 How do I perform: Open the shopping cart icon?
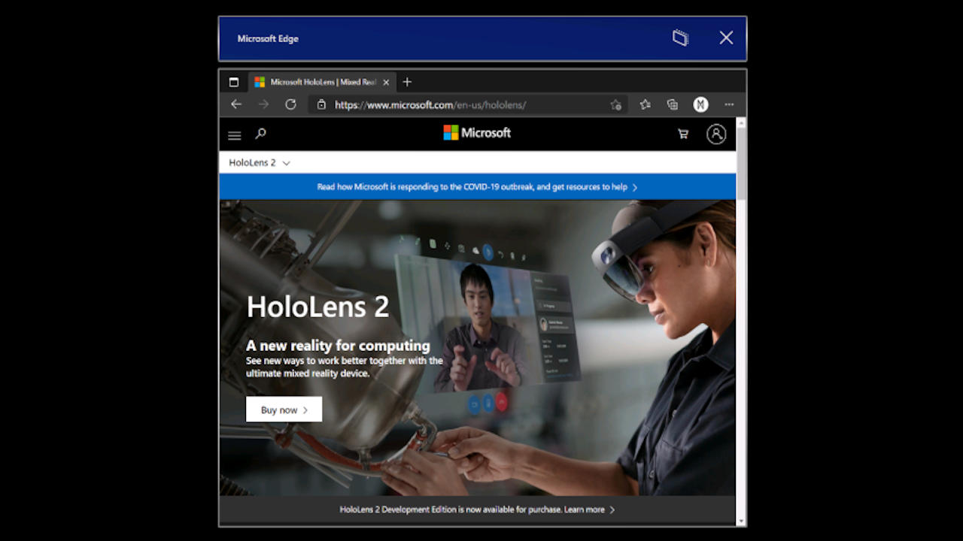[x=683, y=134]
